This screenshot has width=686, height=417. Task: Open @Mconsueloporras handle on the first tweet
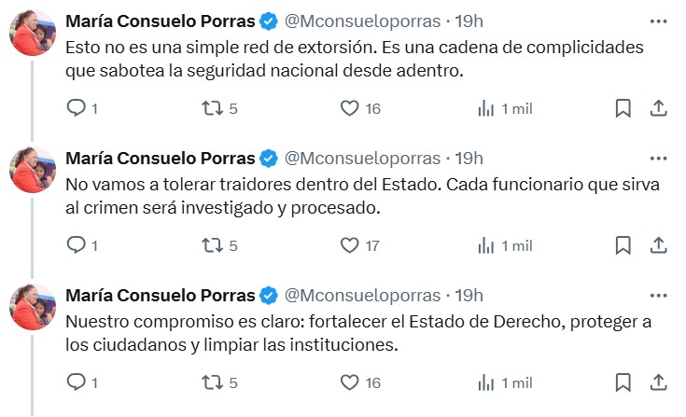click(x=362, y=21)
